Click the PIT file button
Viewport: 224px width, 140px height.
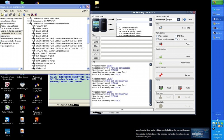coord(96,38)
